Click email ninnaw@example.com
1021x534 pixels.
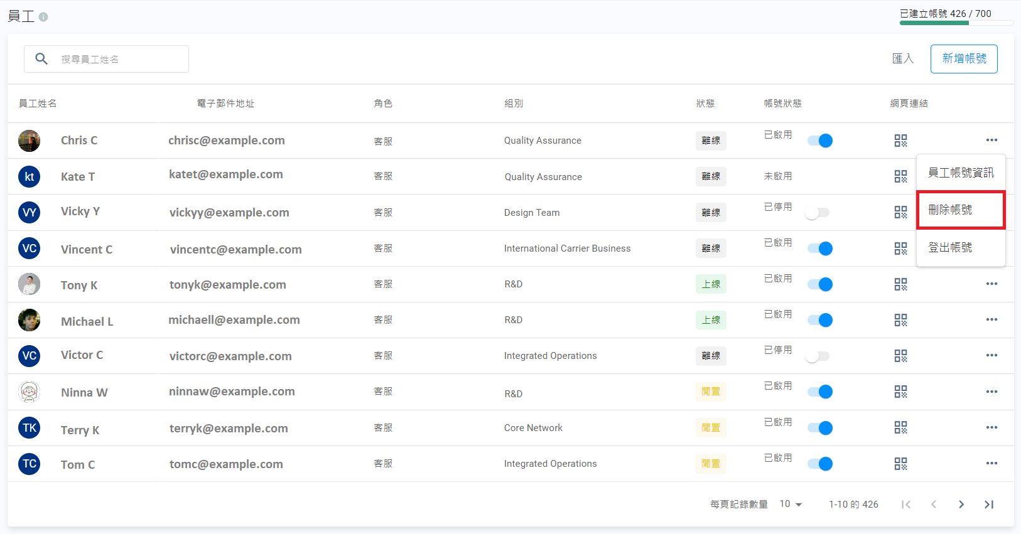tap(232, 392)
